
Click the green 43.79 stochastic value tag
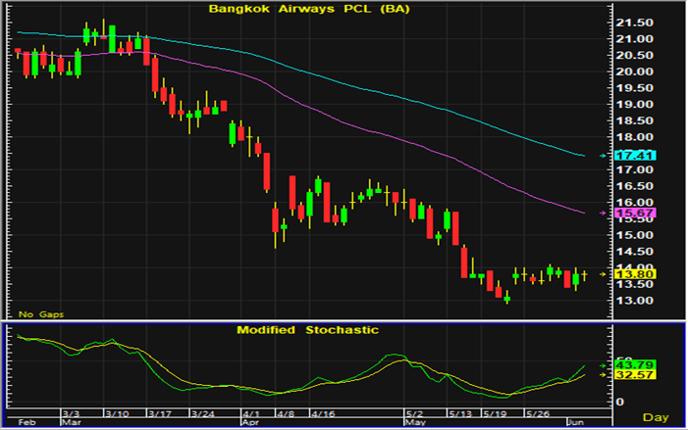click(626, 365)
